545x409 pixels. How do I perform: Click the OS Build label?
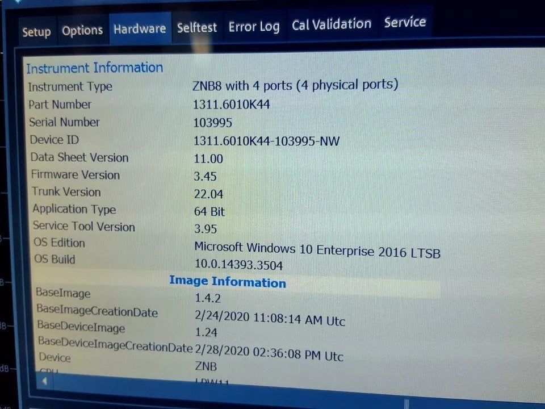pyautogui.click(x=54, y=259)
